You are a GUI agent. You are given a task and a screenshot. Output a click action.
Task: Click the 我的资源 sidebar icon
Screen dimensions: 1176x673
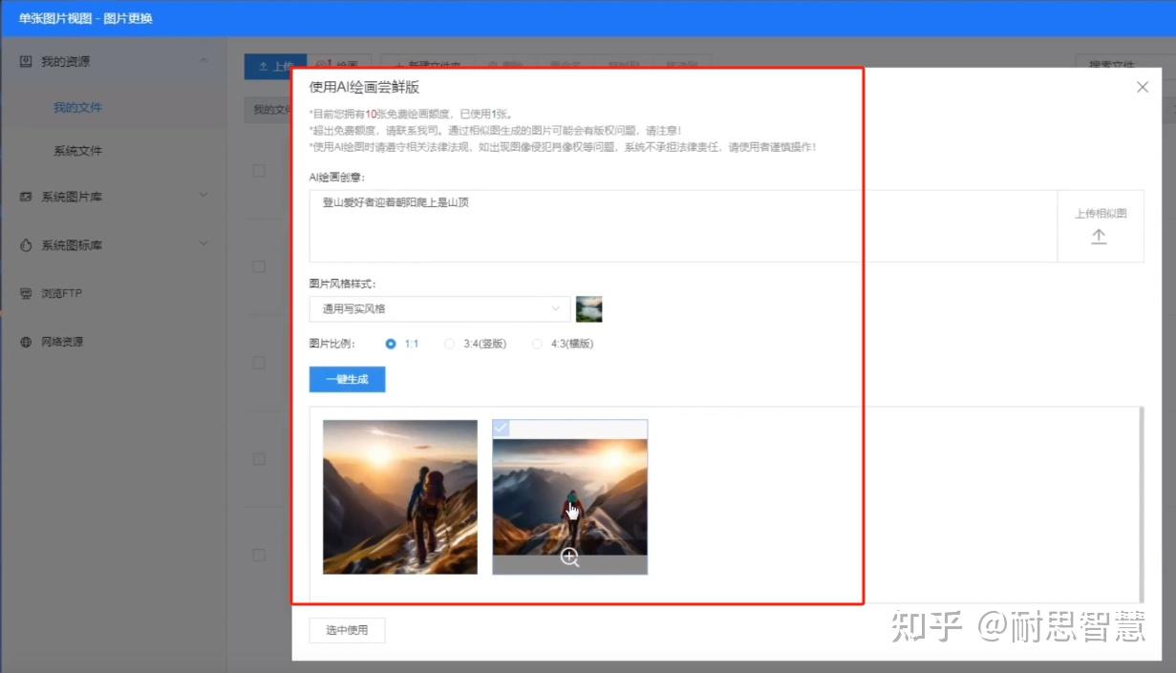26,61
